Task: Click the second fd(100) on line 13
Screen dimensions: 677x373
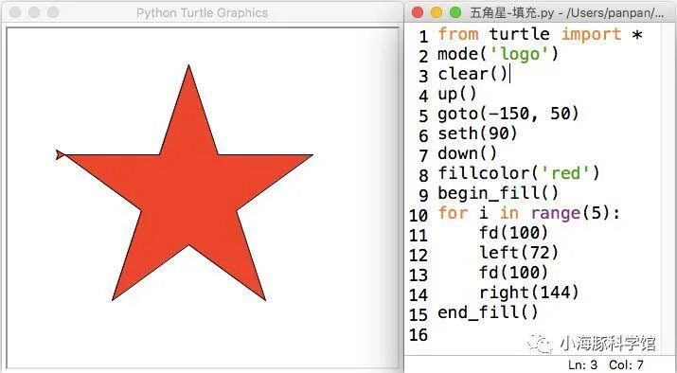Action: tap(514, 273)
